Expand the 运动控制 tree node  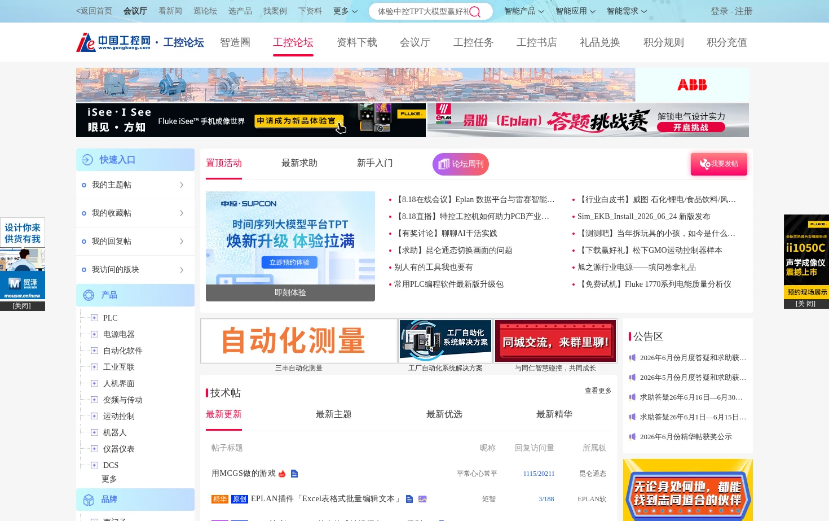tap(94, 416)
